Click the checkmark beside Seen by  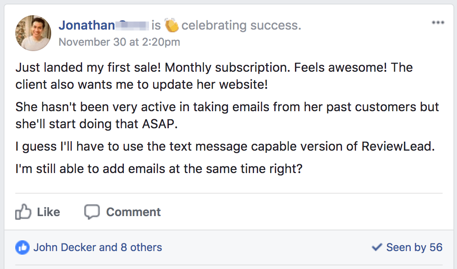point(377,247)
